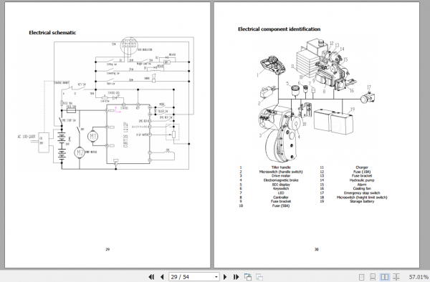
Task: Click the greyed next view icon
Action: 259,277
